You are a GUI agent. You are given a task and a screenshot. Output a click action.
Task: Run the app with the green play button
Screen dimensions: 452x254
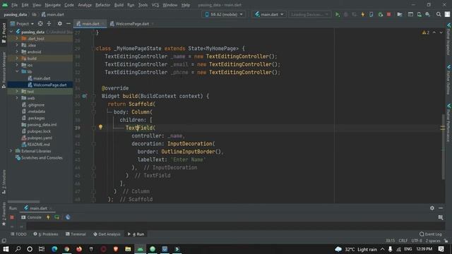pos(337,14)
